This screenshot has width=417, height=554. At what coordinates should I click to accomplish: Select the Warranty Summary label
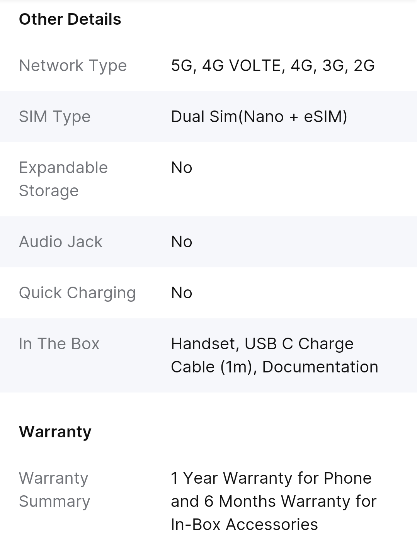pos(54,490)
